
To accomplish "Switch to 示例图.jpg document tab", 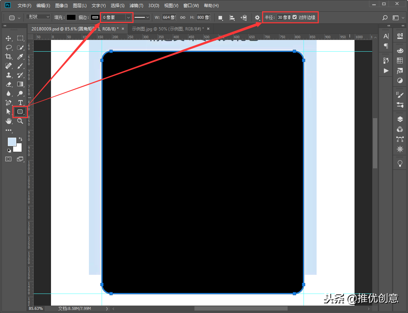I will (x=168, y=29).
